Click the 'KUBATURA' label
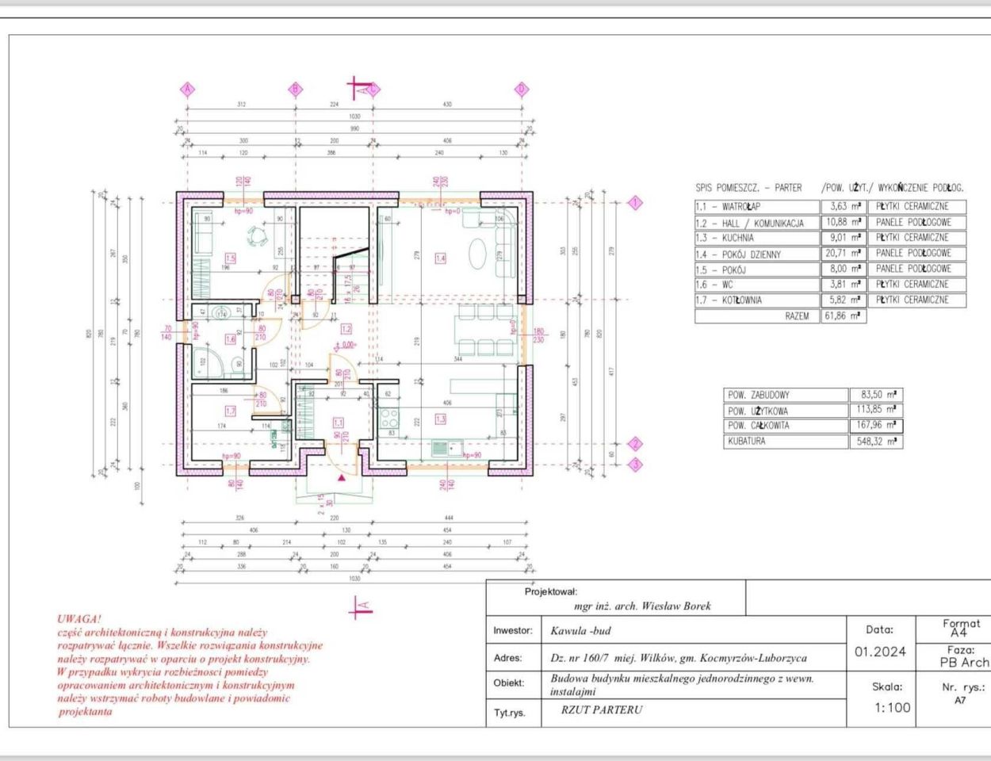Viewport: 991px width, 761px height. [747, 442]
